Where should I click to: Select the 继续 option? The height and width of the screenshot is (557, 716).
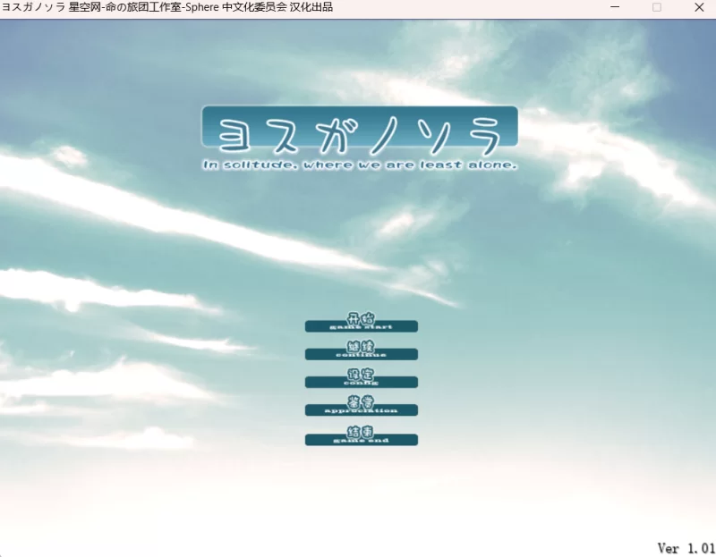pyautogui.click(x=362, y=348)
